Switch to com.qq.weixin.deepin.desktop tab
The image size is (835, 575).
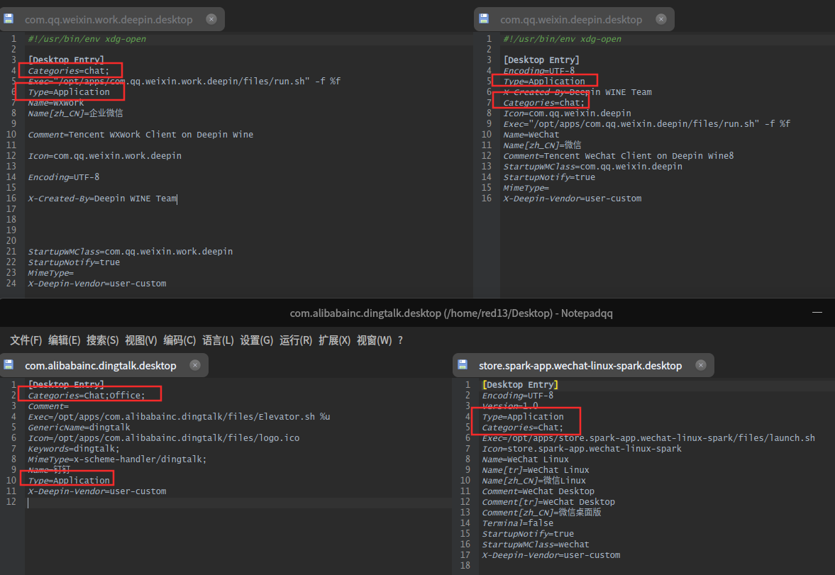(x=571, y=20)
